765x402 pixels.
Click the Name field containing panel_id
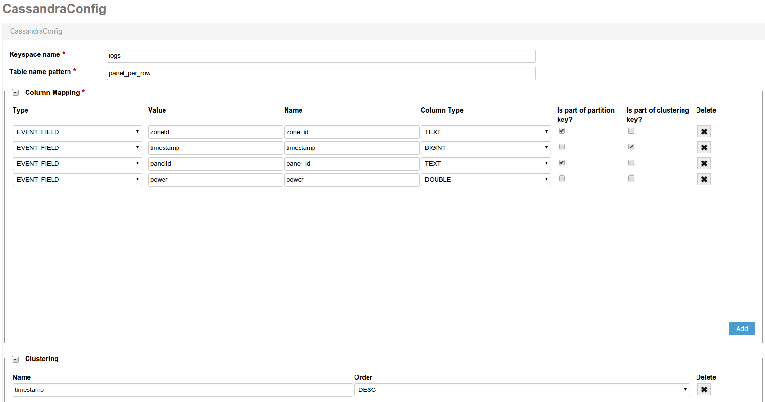[x=352, y=163]
